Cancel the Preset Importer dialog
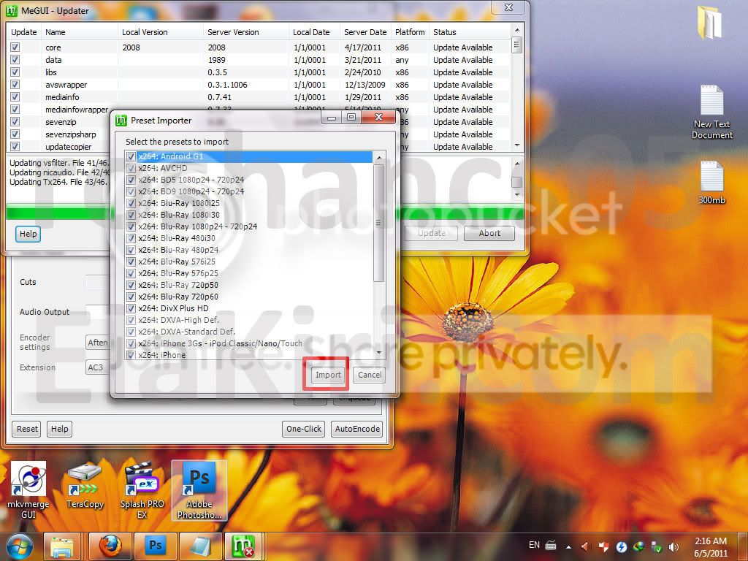 pos(369,375)
